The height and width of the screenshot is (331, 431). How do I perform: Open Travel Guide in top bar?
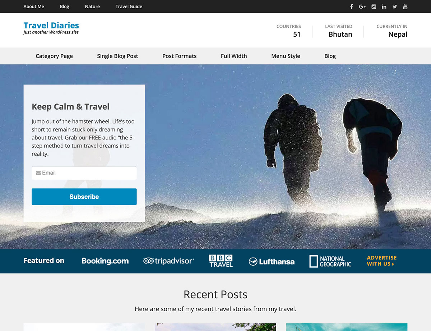(x=129, y=6)
